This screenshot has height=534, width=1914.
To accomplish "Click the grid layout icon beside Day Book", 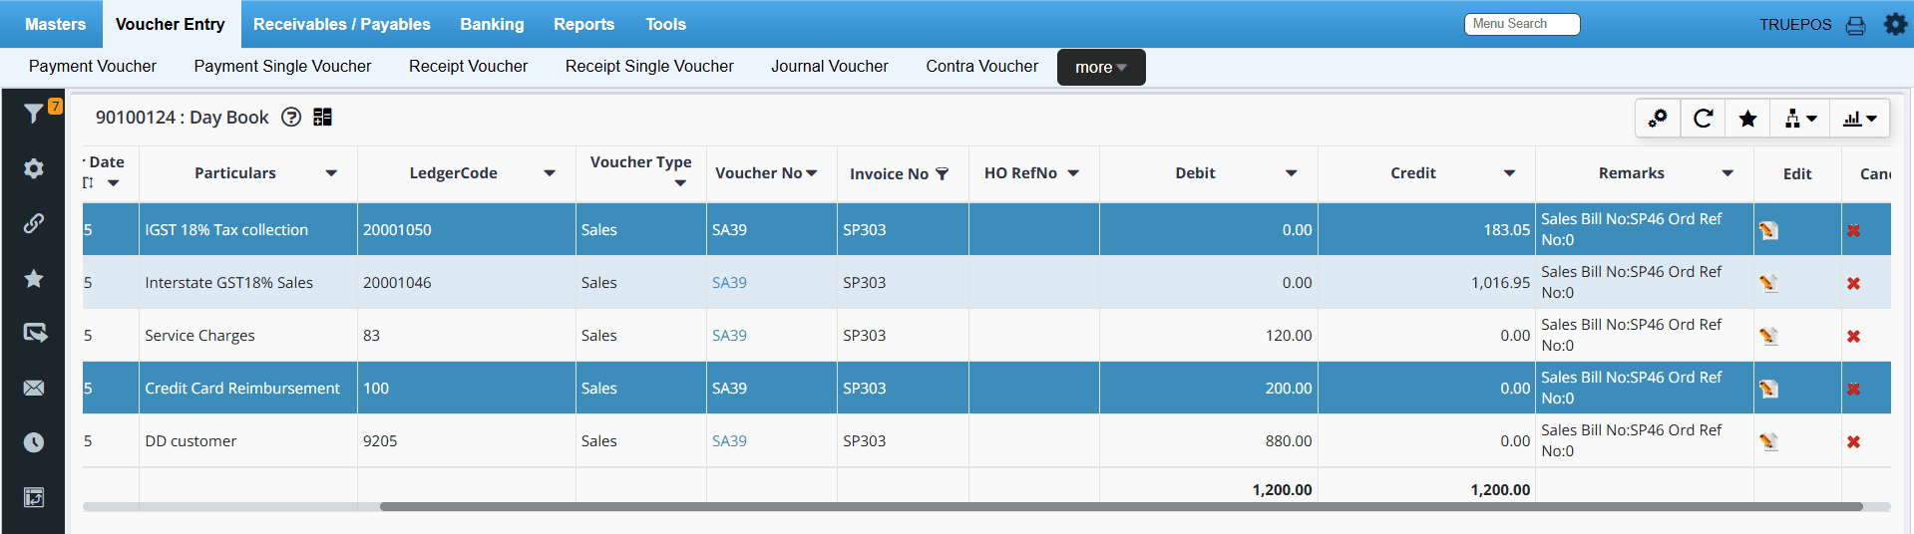I will (x=322, y=117).
